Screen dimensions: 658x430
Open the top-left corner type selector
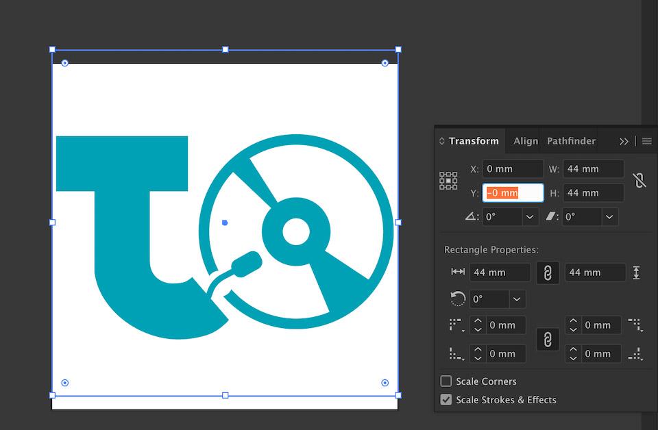(456, 325)
